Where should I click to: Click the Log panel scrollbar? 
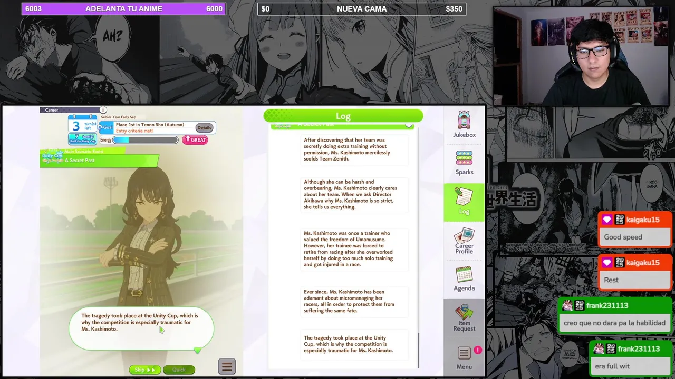point(419,351)
